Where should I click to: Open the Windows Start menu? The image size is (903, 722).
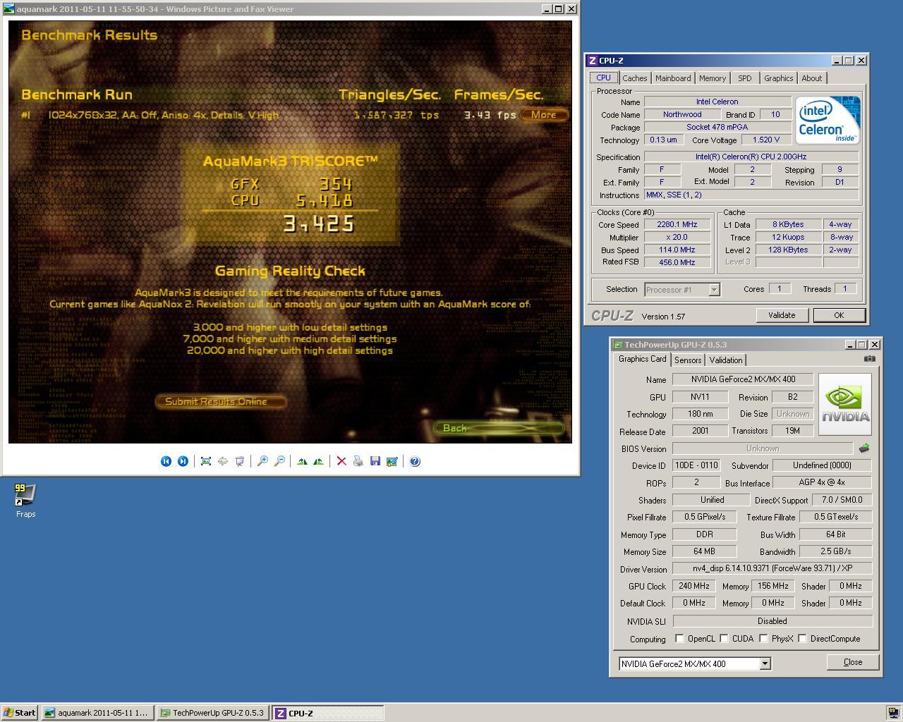tap(20, 713)
